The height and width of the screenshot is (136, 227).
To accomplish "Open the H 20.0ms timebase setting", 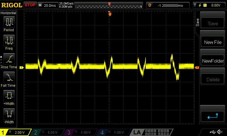I will [x=48, y=5].
